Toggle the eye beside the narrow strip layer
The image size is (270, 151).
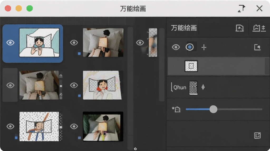tap(140, 43)
